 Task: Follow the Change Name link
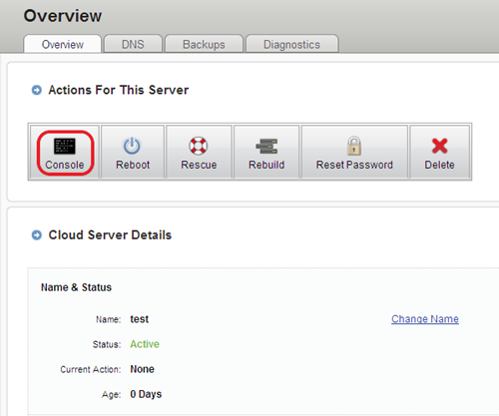(425, 319)
